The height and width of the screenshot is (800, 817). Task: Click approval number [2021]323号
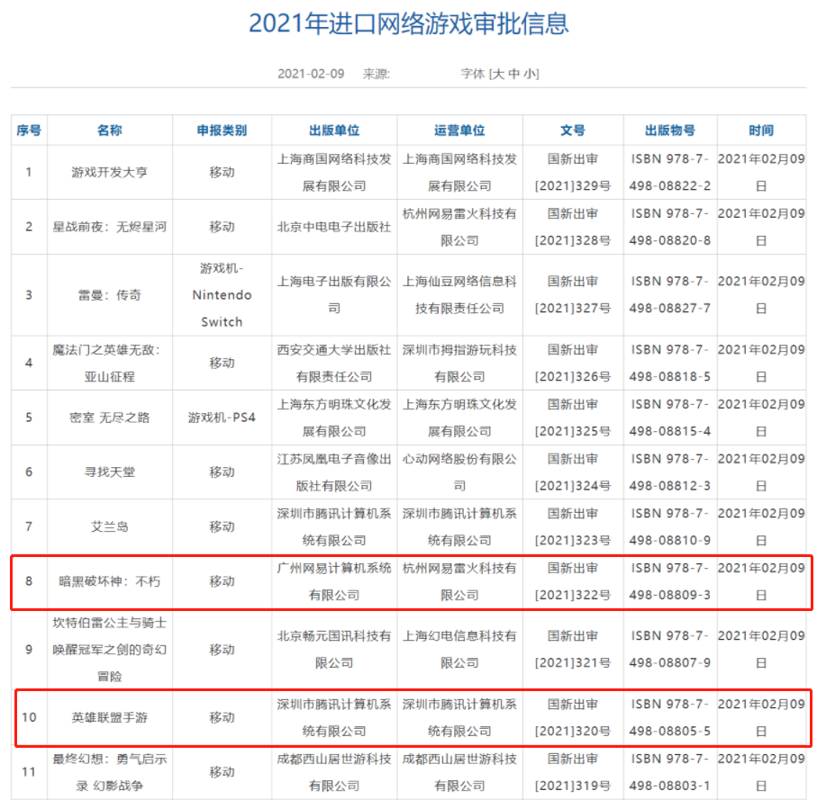click(x=573, y=540)
